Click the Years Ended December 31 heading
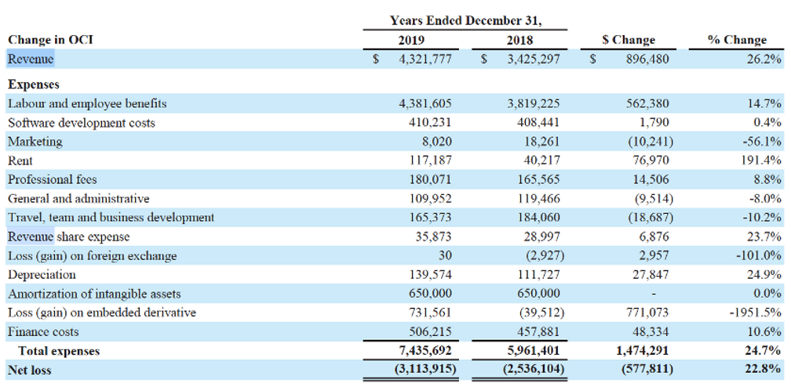Screen dimensions: 791x387 pos(469,21)
